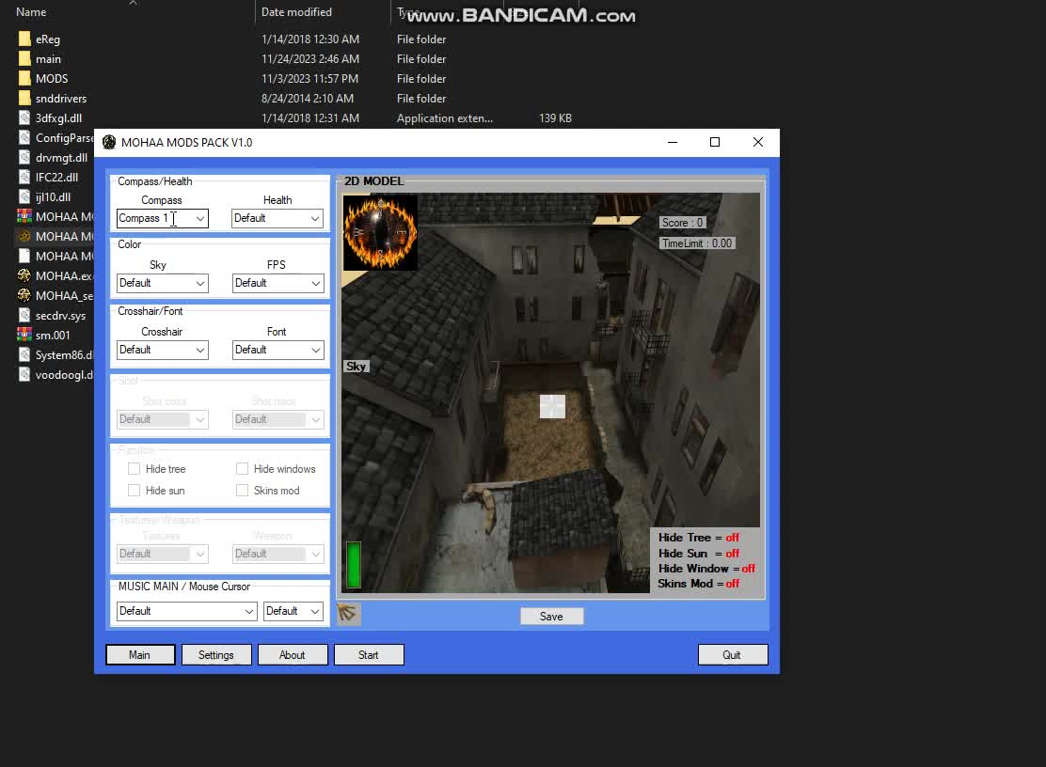1046x767 pixels.
Task: Select the secdrv.sys file icon
Action: tap(24, 315)
